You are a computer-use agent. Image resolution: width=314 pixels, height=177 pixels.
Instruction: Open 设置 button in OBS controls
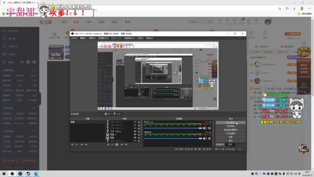[230, 137]
